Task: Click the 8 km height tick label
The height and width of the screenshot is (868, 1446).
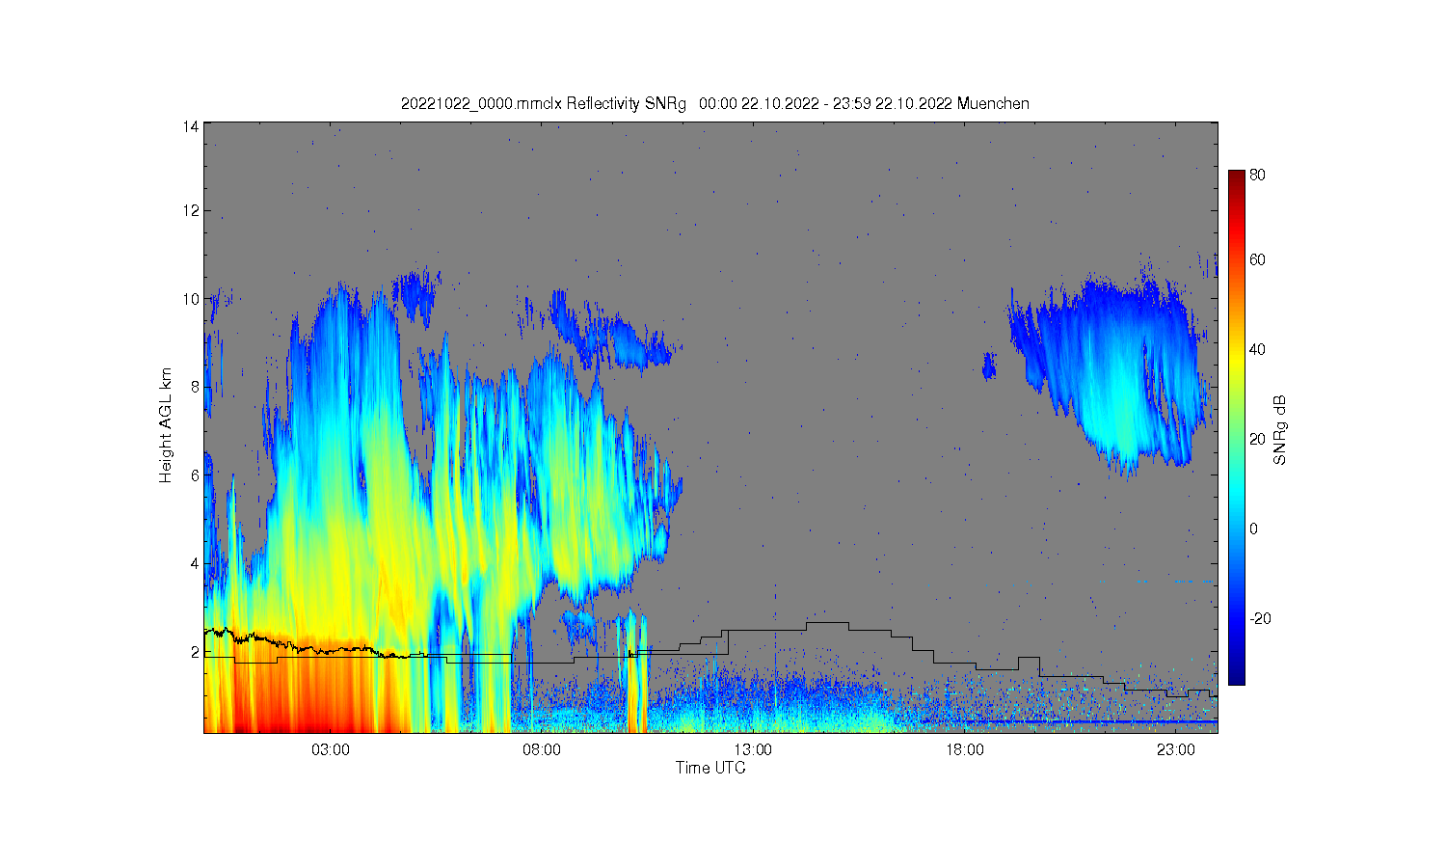Action: [x=195, y=387]
